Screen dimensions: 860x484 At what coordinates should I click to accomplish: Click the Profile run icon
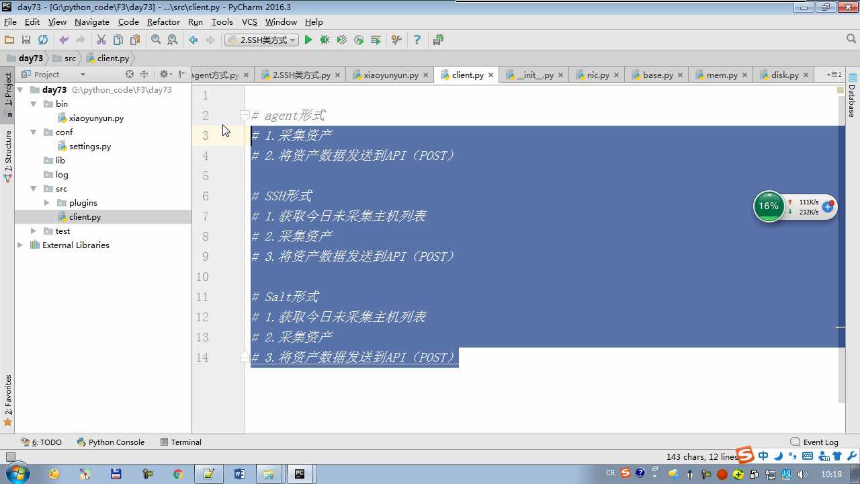coord(359,40)
